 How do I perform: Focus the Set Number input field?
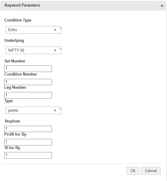coord(28,69)
